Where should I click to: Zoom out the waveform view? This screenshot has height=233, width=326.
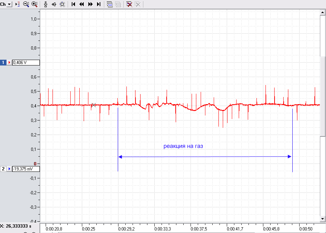[x=26, y=4]
